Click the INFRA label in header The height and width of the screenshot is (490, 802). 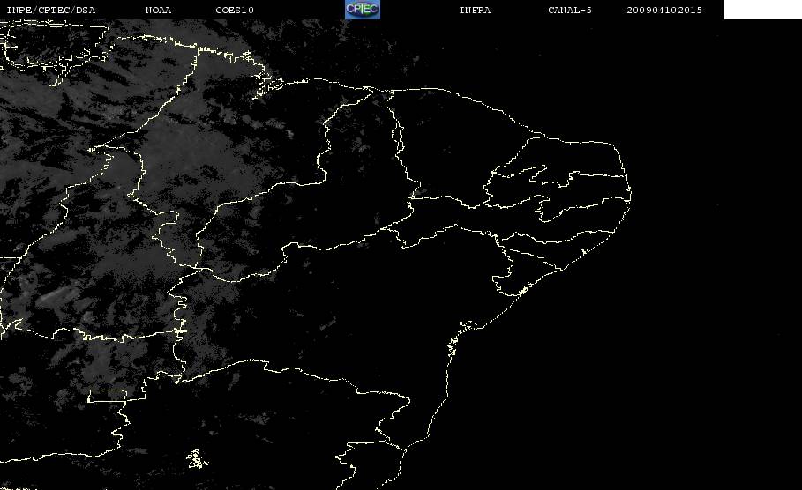[476, 10]
